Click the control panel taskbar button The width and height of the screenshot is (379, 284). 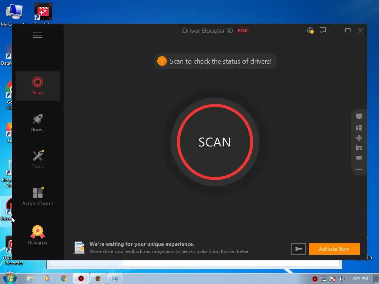tap(115, 279)
